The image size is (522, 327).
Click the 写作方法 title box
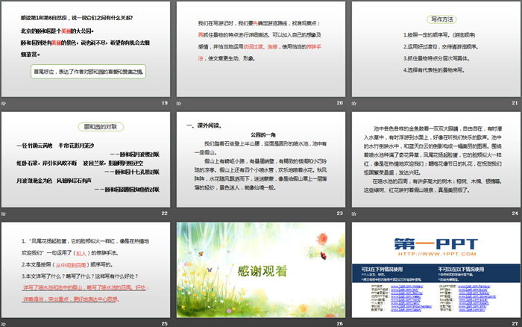(x=435, y=19)
